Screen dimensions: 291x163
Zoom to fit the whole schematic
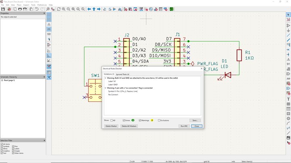click(73, 9)
